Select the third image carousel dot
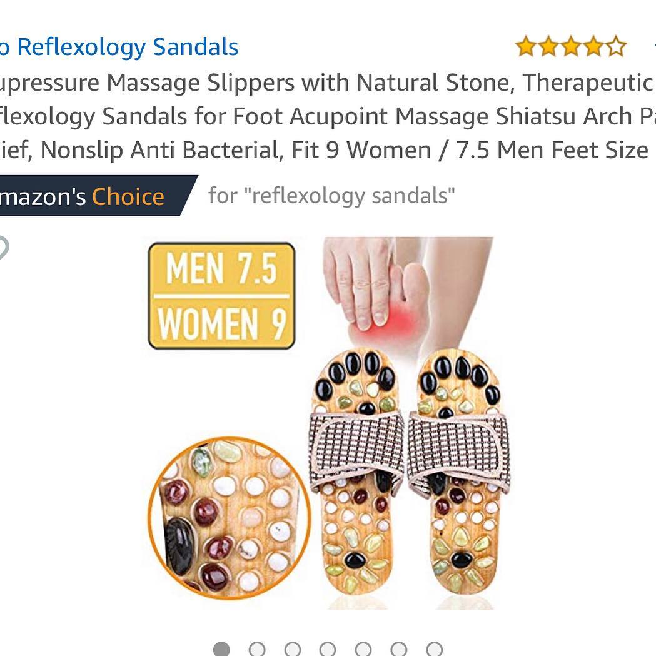 [293, 649]
